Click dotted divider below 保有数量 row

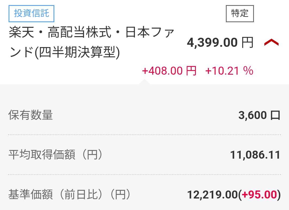(144, 135)
